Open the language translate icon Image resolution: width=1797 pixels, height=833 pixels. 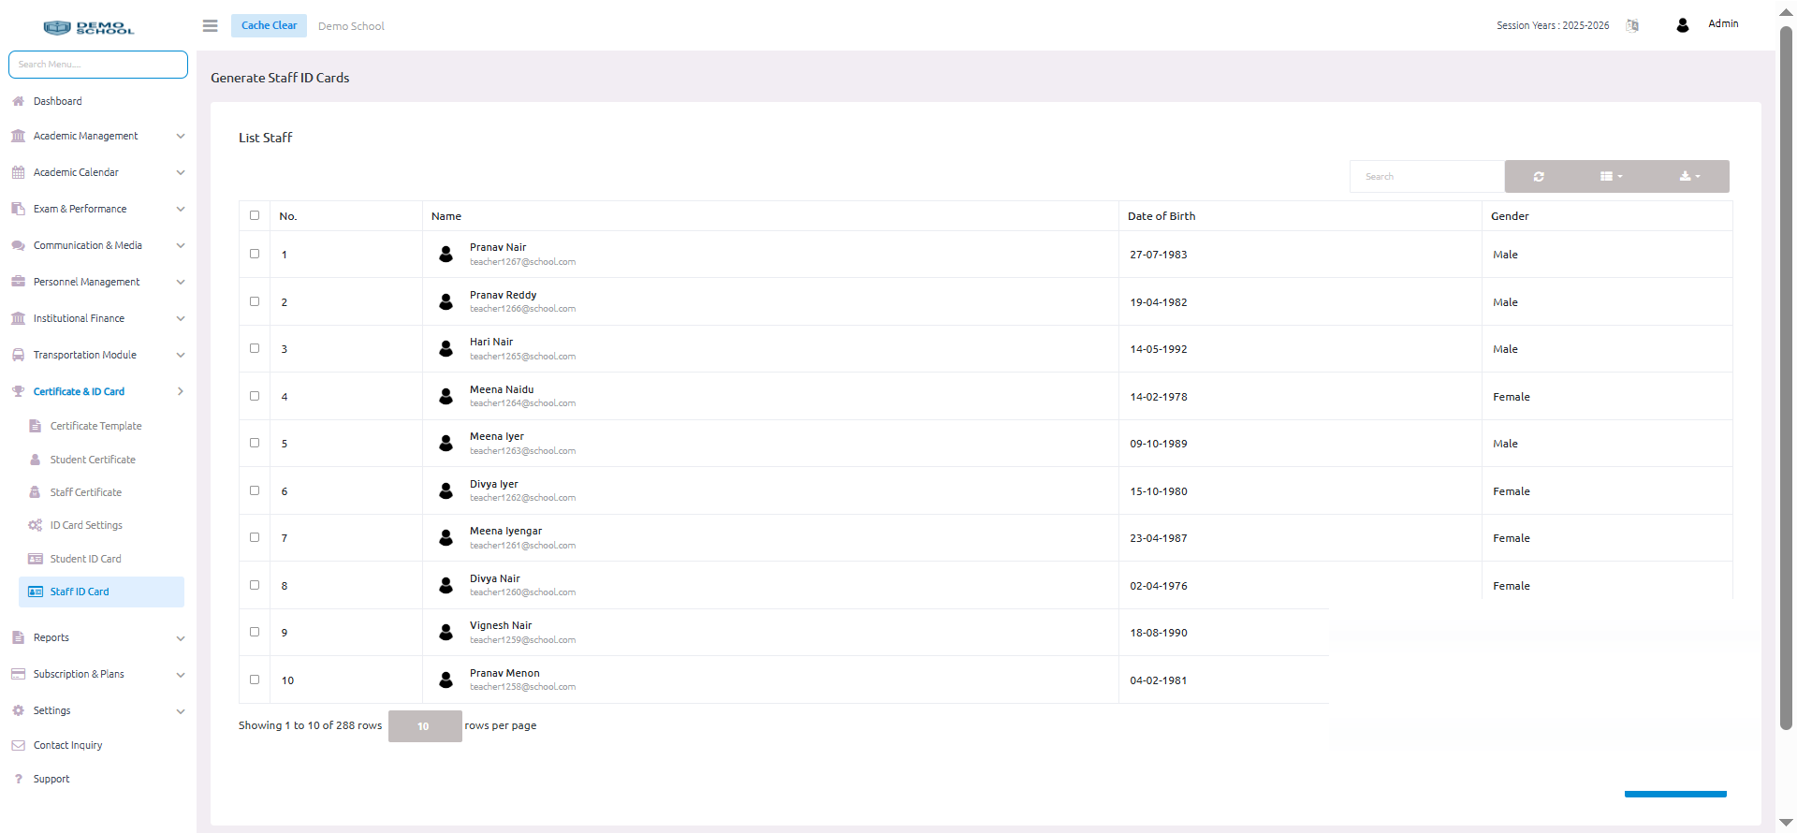point(1632,25)
